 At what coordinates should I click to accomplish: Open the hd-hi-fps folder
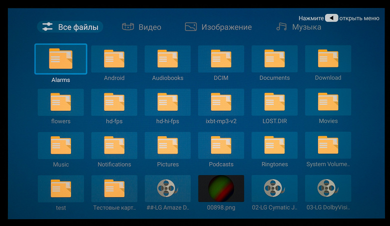[x=167, y=102]
